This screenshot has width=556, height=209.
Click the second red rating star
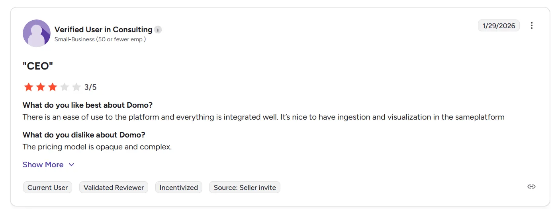[41, 87]
